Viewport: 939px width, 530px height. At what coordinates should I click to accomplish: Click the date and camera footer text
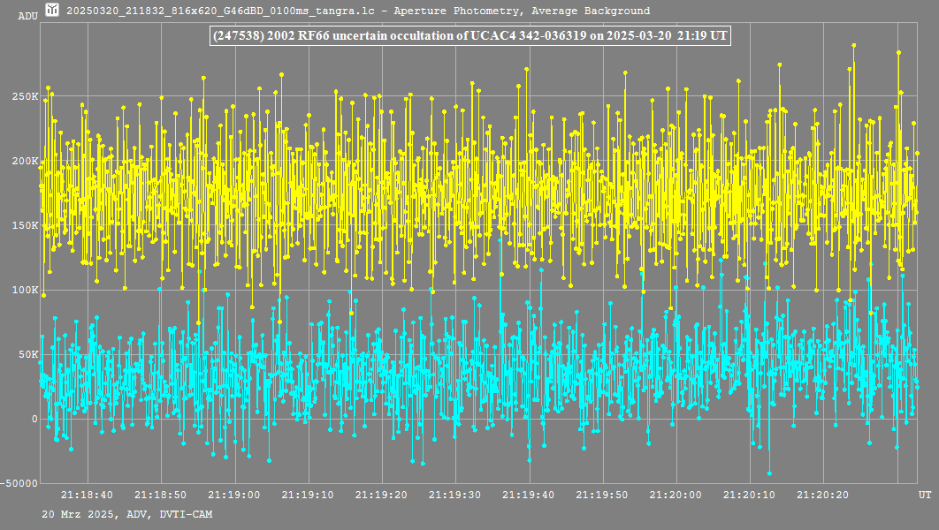[126, 513]
